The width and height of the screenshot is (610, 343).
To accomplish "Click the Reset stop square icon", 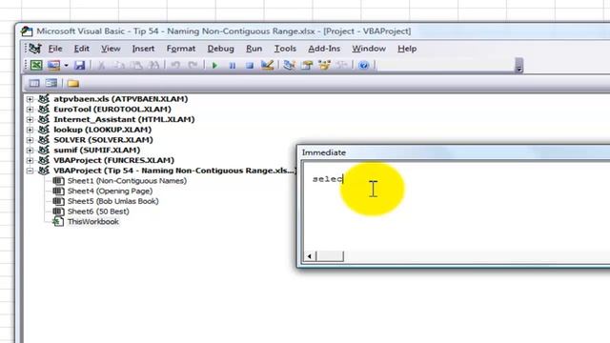I will click(x=250, y=66).
